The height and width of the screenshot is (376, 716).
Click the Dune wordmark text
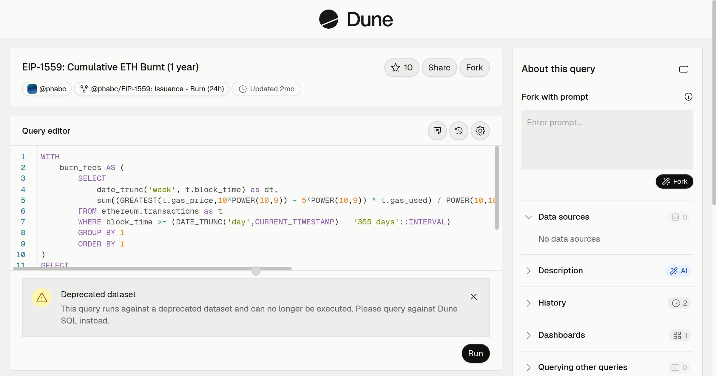[x=370, y=19]
